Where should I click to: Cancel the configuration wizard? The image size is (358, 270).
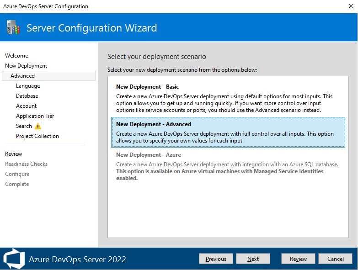[336, 259]
